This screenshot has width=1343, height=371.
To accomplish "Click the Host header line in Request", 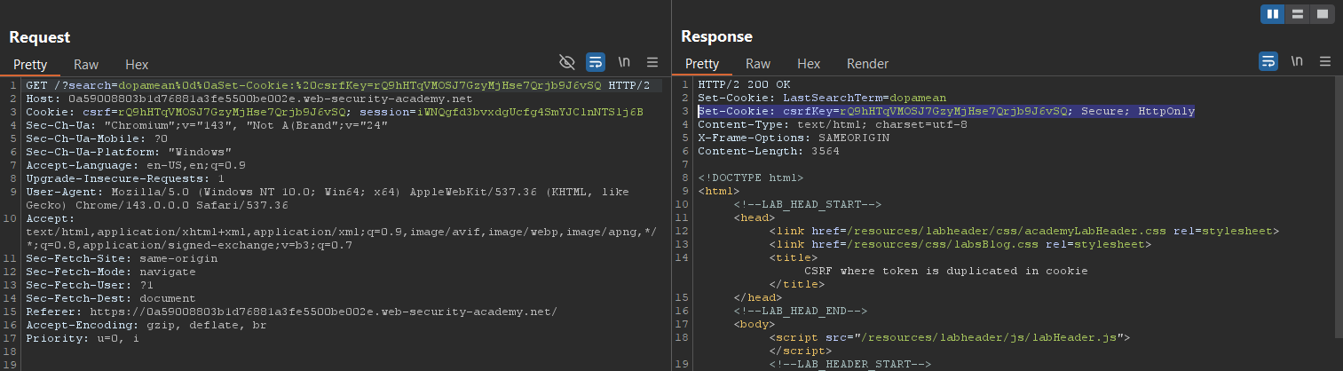I will point(249,99).
